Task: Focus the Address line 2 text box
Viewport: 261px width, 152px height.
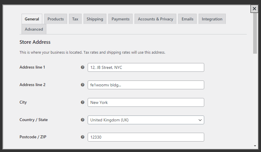Action: tap(146, 85)
